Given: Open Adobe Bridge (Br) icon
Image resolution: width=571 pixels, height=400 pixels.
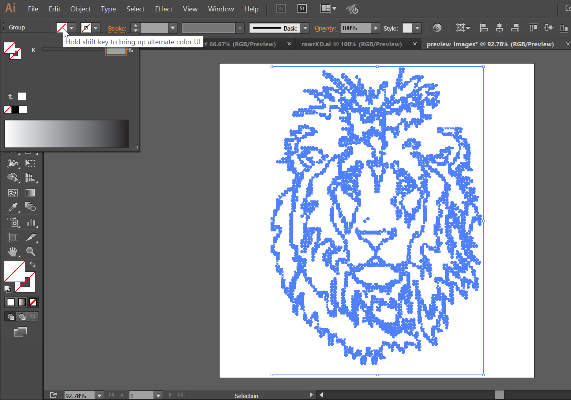Looking at the screenshot, I should (x=281, y=9).
